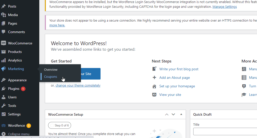
Task: Open the Wordfence menu item
Action: 17,126
